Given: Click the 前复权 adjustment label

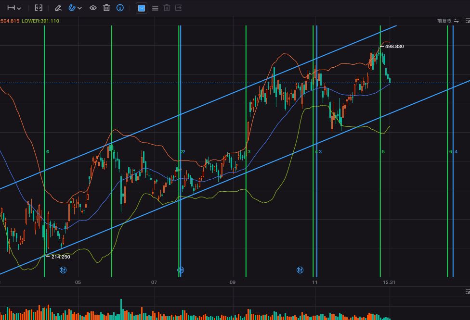Looking at the screenshot, I should pos(444,21).
